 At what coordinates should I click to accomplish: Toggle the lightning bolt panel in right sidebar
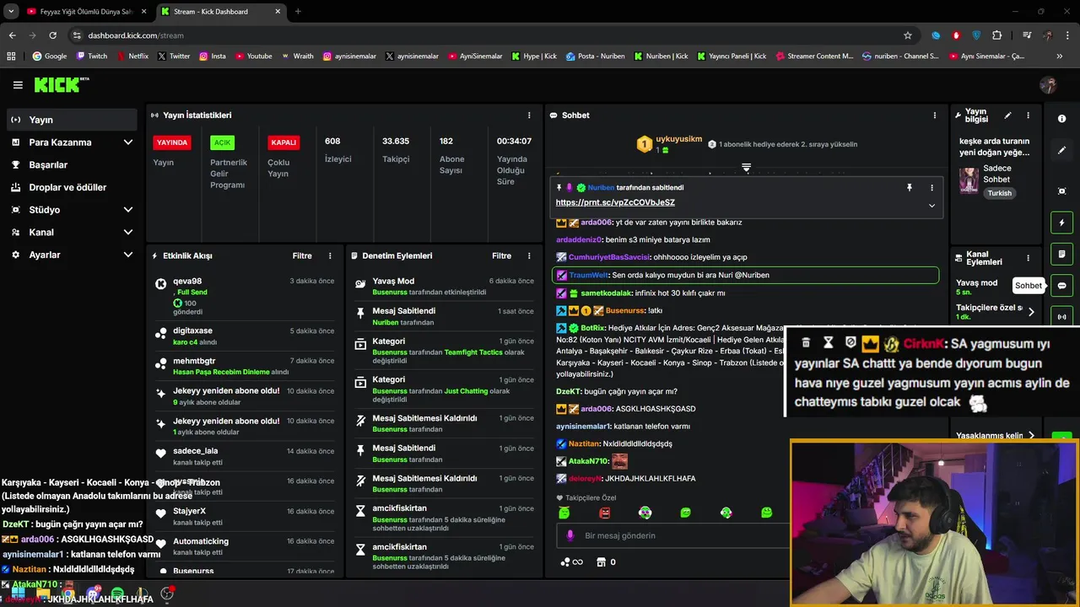click(x=1061, y=223)
